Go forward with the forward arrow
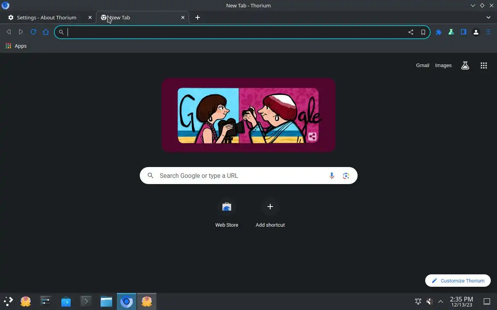497x310 pixels. coord(21,32)
